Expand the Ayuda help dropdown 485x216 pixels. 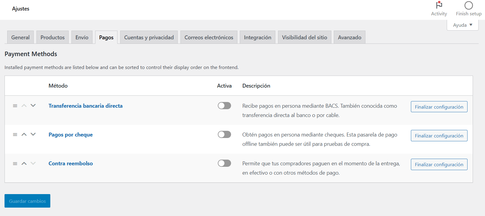462,25
